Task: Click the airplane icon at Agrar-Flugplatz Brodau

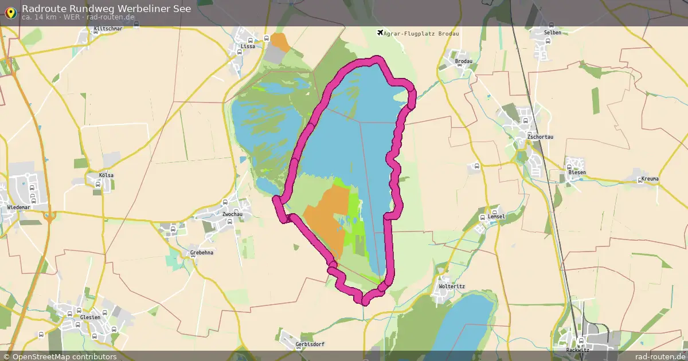Action: [380, 33]
